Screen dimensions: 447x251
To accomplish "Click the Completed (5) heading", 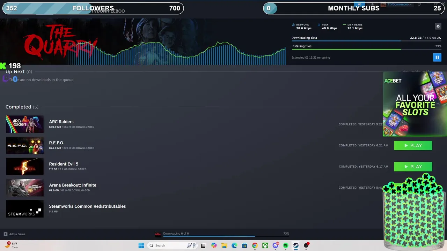I will pos(22,107).
